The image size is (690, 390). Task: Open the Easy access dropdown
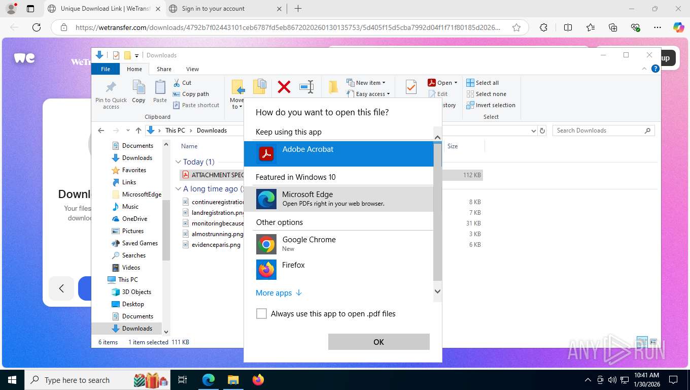(x=368, y=94)
